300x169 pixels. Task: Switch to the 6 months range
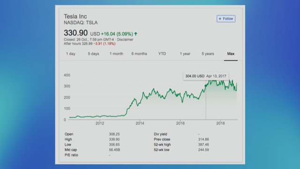click(x=139, y=54)
